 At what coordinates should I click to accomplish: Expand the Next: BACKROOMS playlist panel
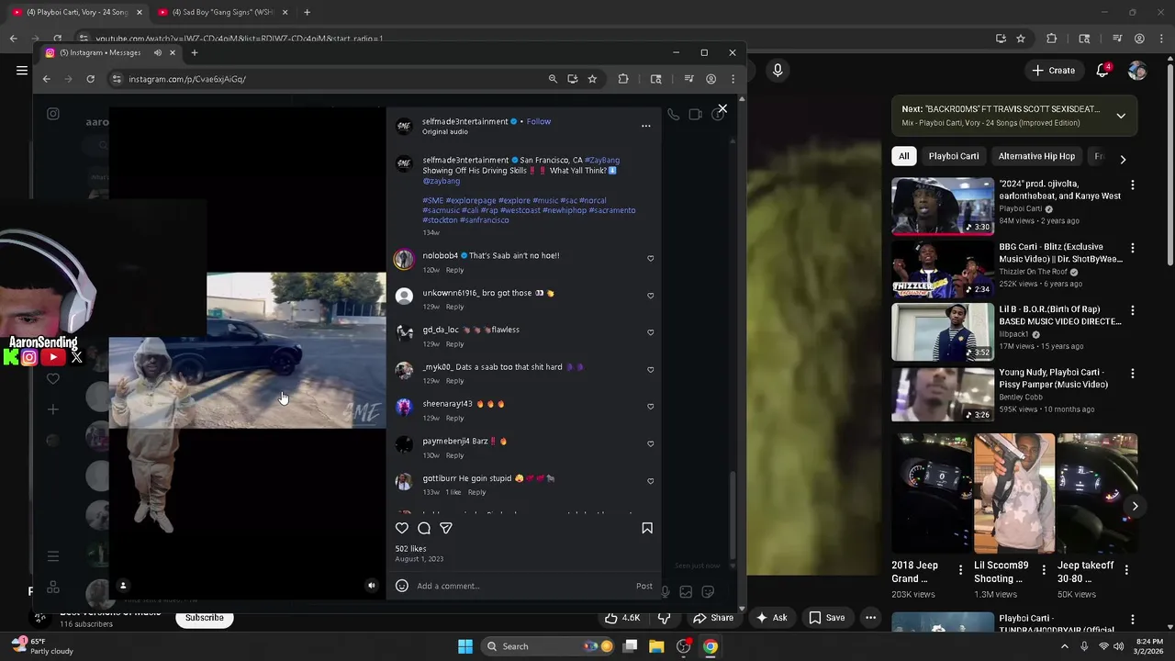(1121, 116)
